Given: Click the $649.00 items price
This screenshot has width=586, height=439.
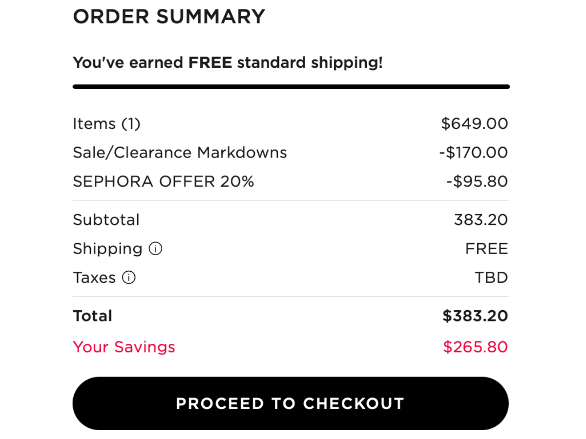Looking at the screenshot, I should click(474, 123).
